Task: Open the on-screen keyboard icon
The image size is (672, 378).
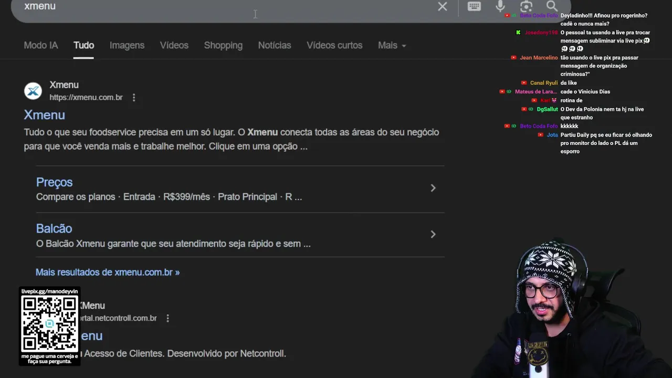Action: [474, 6]
